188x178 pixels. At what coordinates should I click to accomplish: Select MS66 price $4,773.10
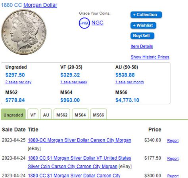click(127, 100)
